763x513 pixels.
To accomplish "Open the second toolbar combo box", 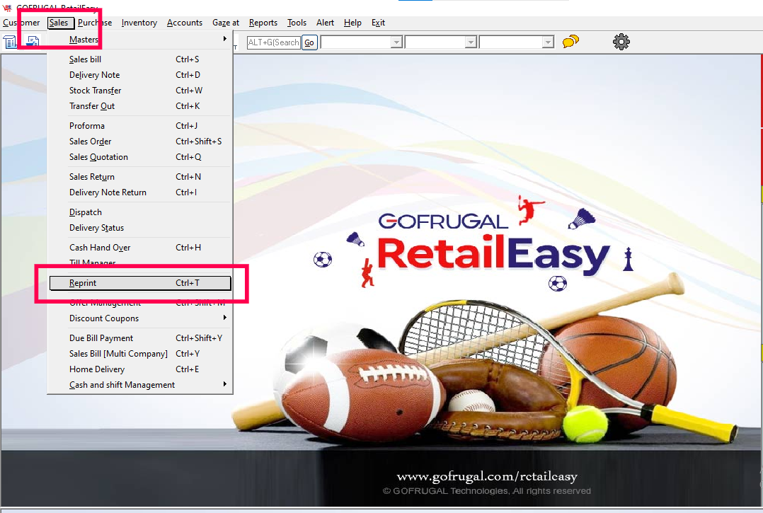I will coord(441,42).
